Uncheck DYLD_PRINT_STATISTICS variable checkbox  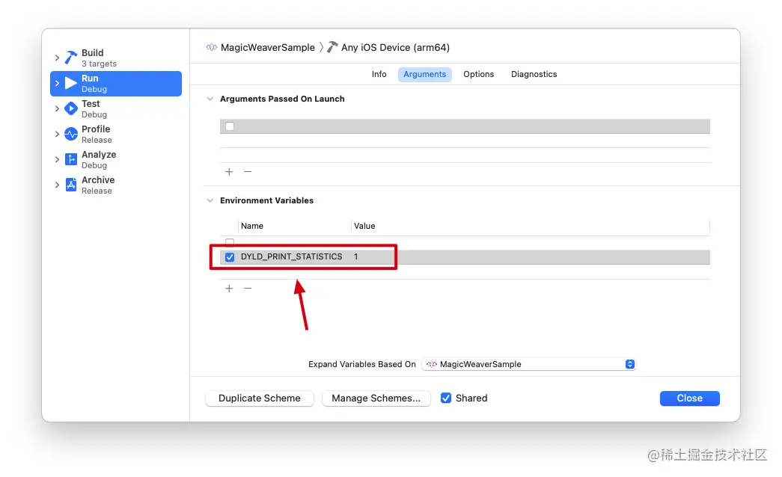[x=230, y=257]
